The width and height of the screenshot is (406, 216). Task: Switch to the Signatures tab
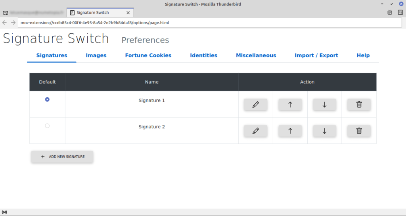point(52,56)
